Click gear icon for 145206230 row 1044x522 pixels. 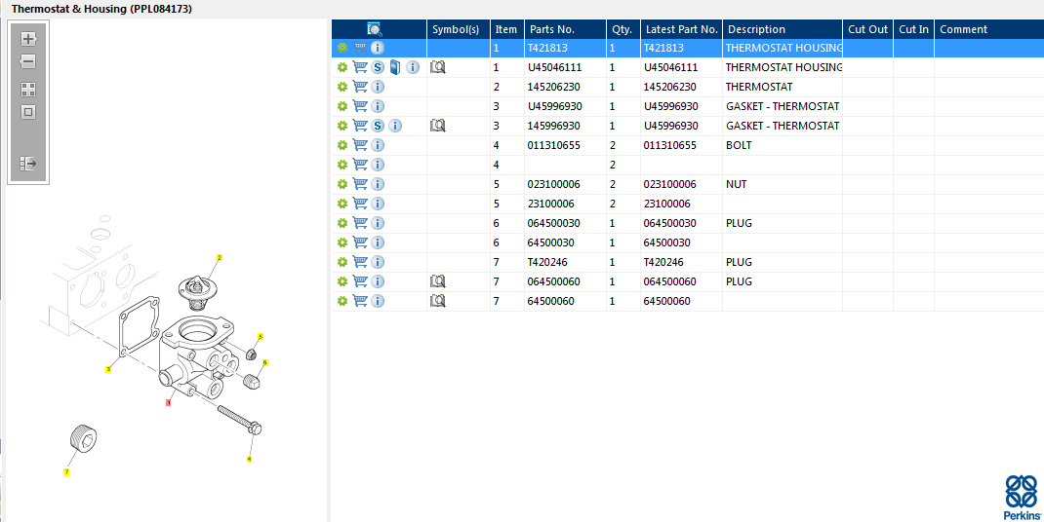coord(342,87)
